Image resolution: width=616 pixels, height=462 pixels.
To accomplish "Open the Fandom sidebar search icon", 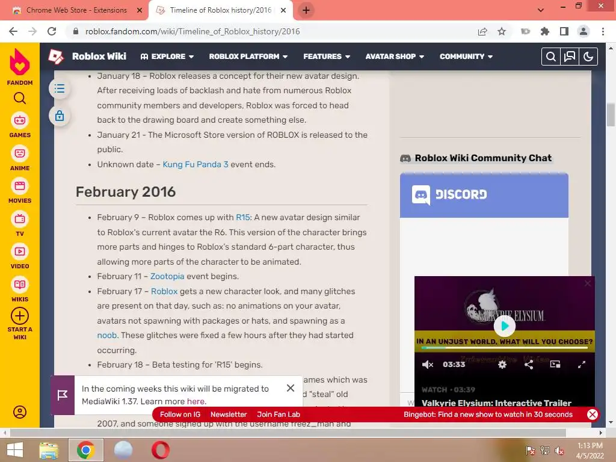I will pos(20,98).
